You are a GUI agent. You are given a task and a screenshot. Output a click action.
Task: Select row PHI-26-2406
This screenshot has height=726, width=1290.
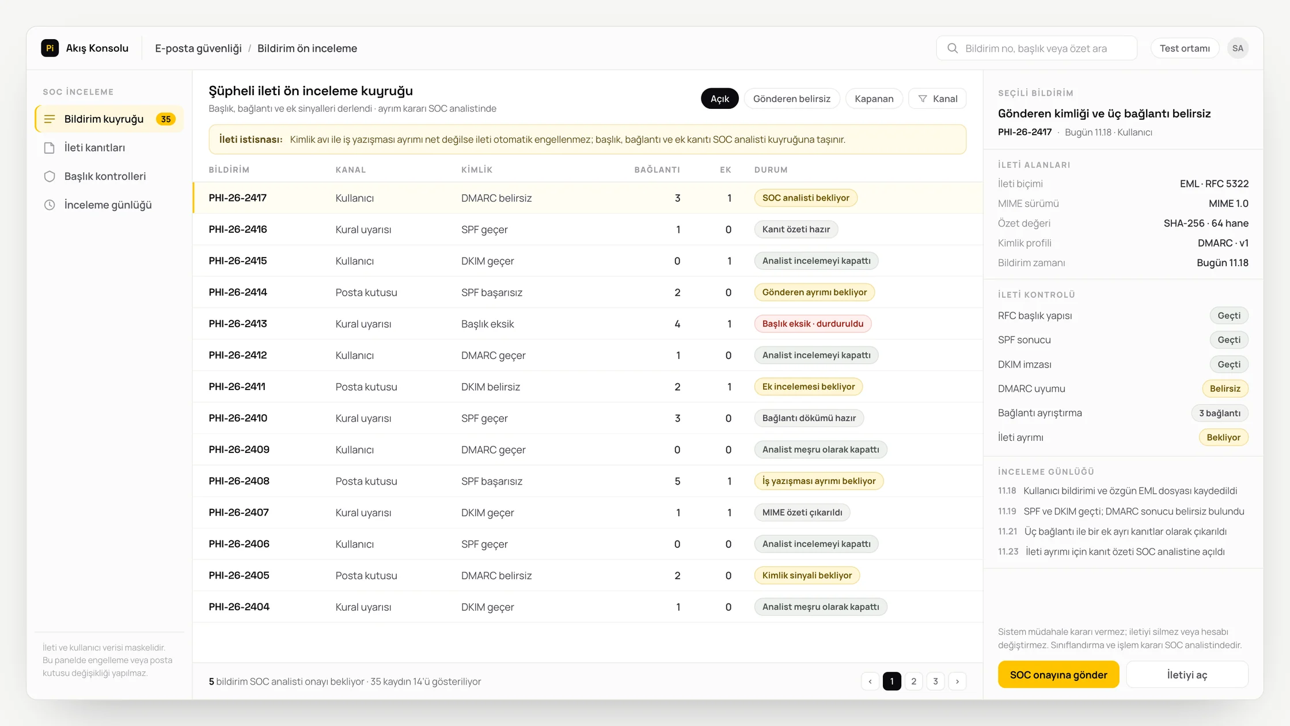point(588,544)
